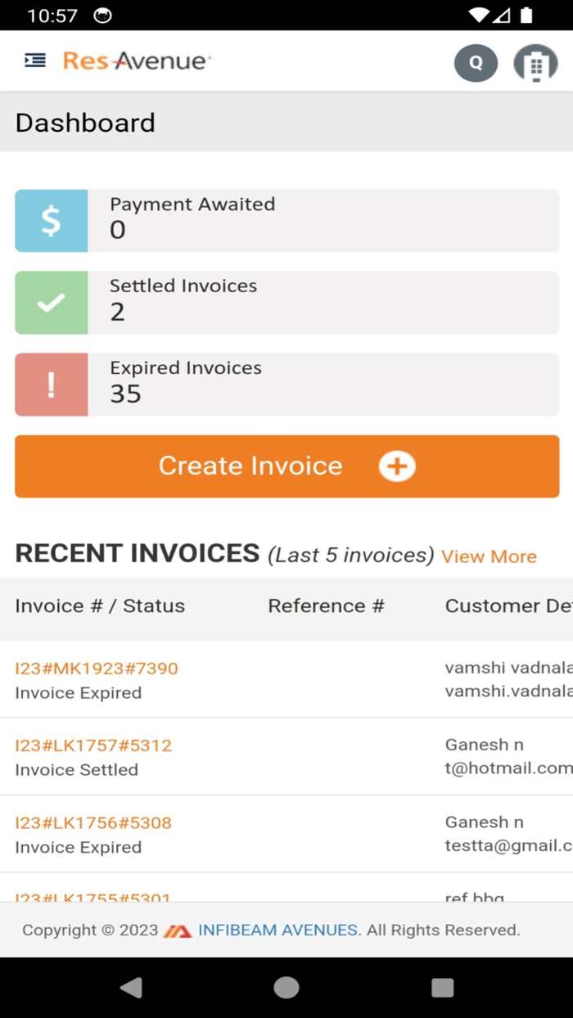Select the Reference # column header

pos(326,606)
